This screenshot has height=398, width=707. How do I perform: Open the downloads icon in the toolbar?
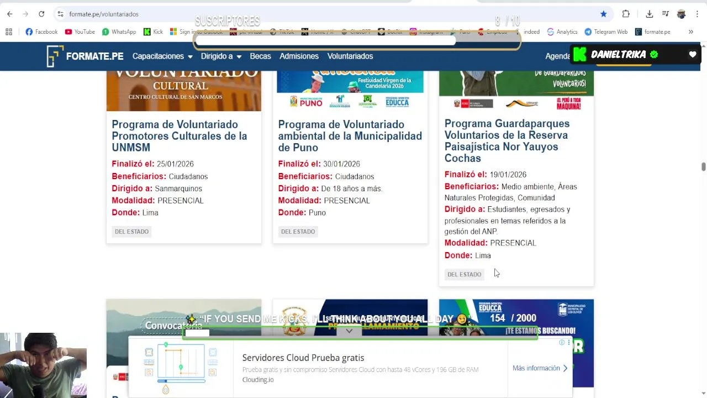pyautogui.click(x=650, y=14)
